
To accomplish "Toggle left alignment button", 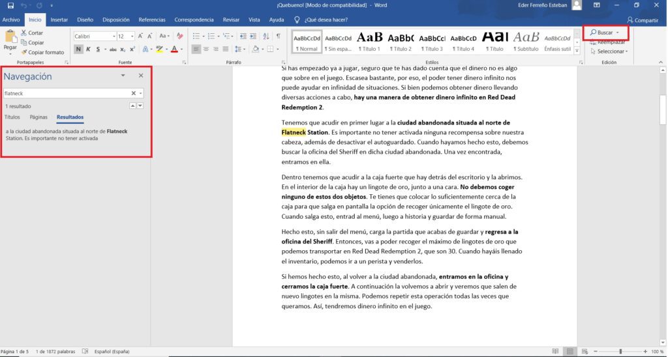I will pos(196,50).
